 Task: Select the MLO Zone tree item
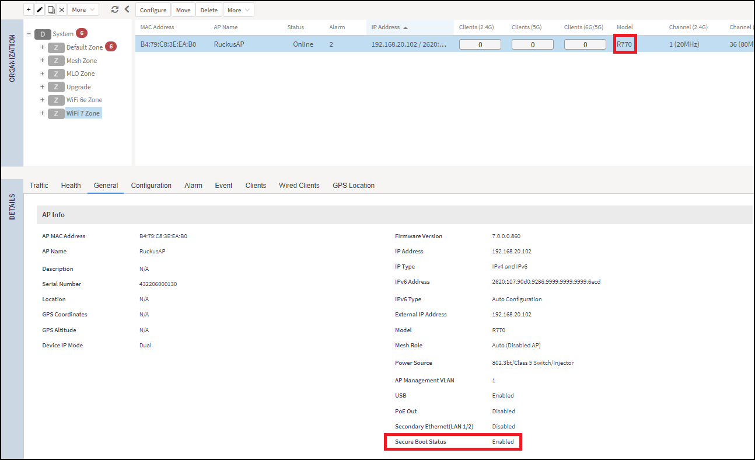click(81, 74)
